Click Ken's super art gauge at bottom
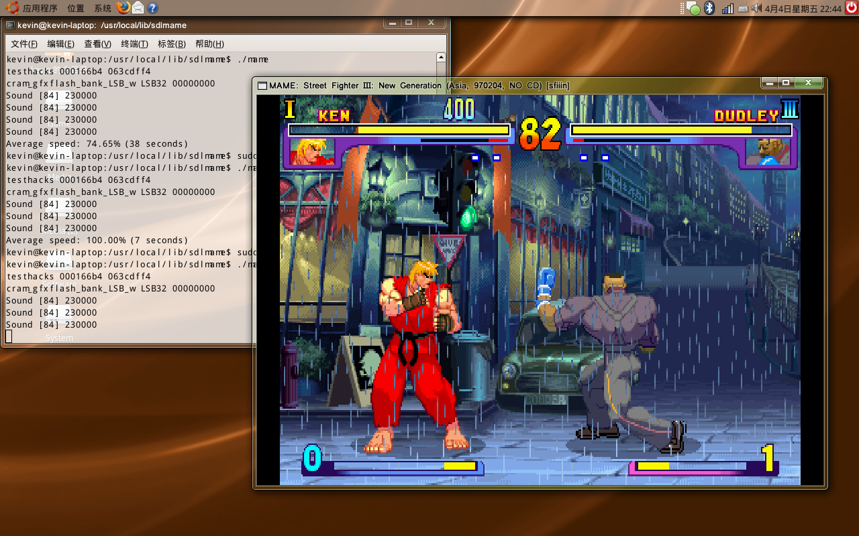 tap(405, 466)
